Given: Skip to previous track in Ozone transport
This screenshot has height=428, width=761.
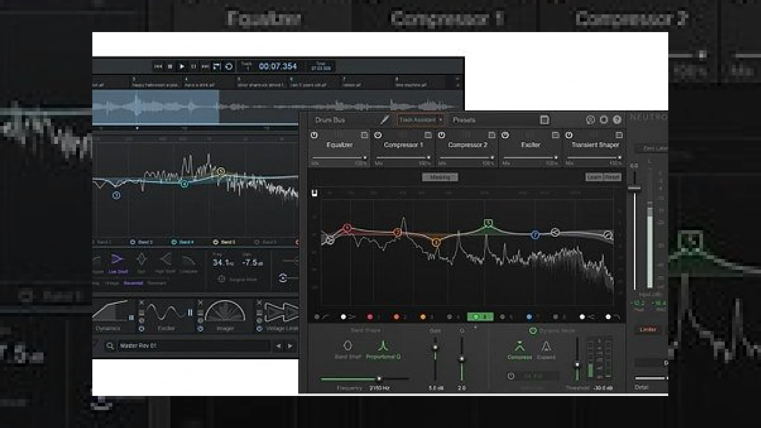Looking at the screenshot, I should 158,67.
